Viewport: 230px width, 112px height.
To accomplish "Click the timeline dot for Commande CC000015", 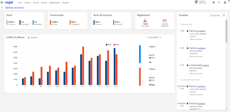I will pos(188,65).
